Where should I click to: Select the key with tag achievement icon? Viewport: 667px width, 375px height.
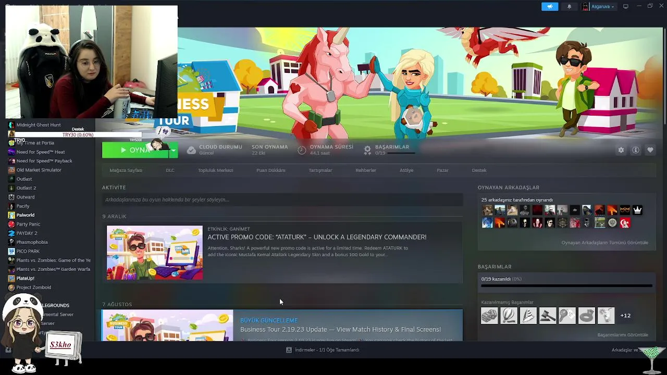pyautogui.click(x=567, y=316)
